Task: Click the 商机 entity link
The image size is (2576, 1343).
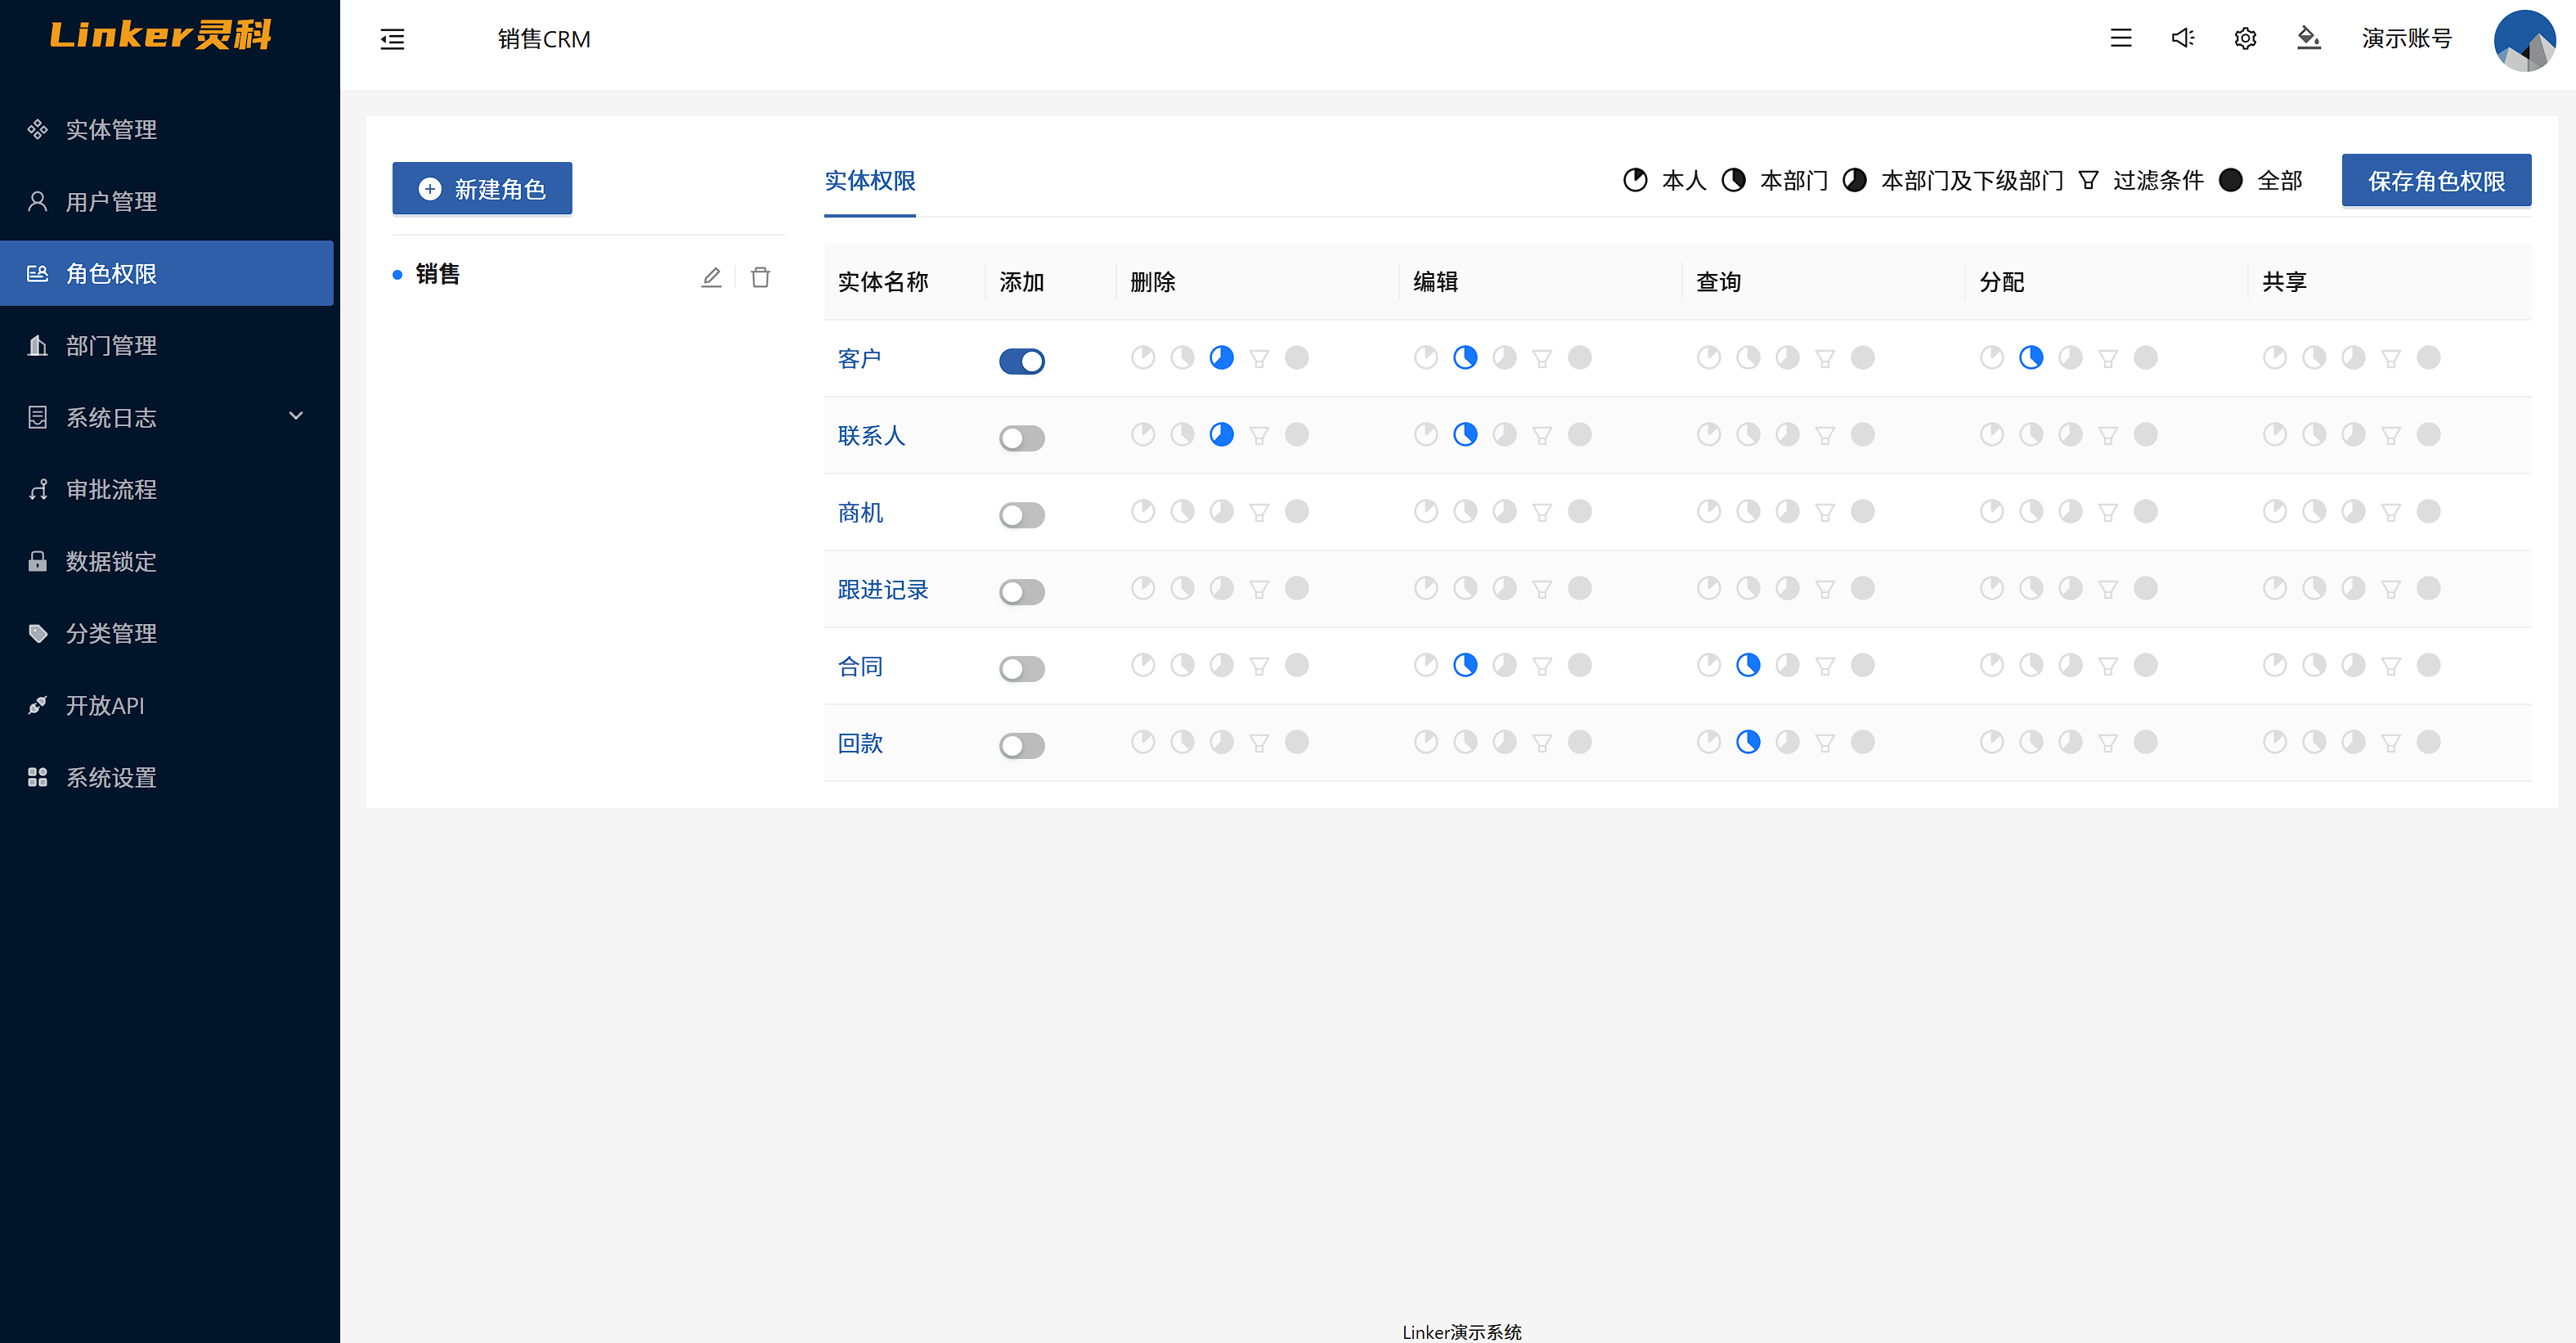Action: [859, 512]
